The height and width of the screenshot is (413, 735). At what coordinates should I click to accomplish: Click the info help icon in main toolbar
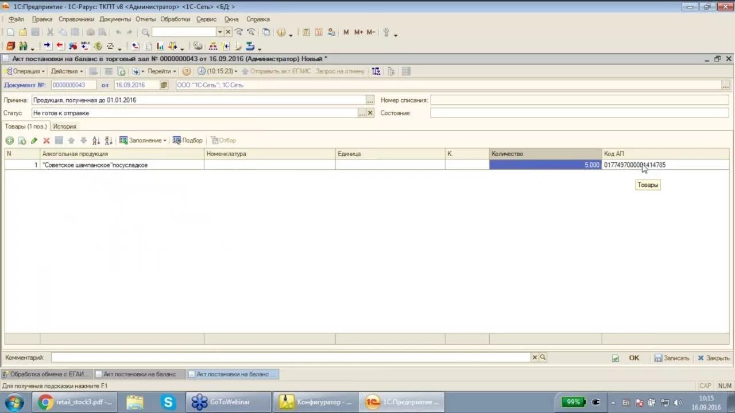[281, 32]
